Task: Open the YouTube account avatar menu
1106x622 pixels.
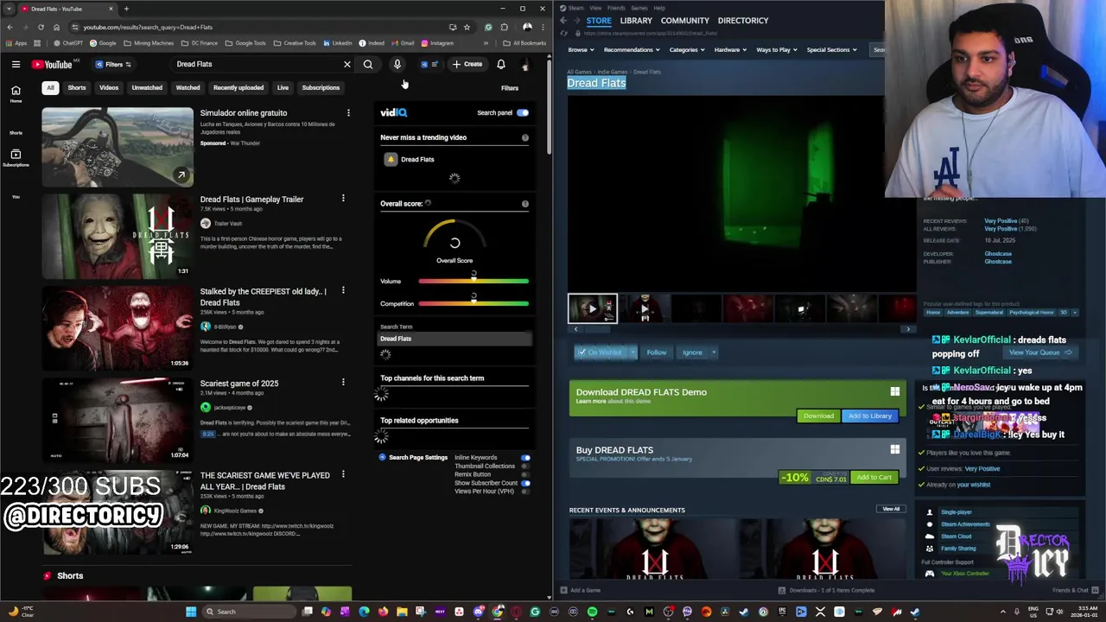Action: 525,65
